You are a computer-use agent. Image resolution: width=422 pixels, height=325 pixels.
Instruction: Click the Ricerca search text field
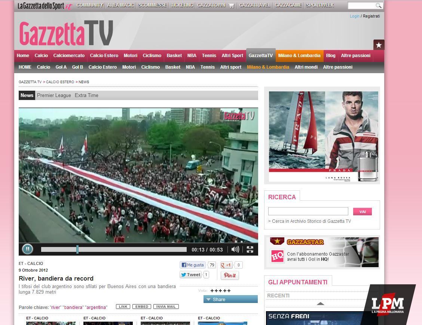(x=308, y=211)
